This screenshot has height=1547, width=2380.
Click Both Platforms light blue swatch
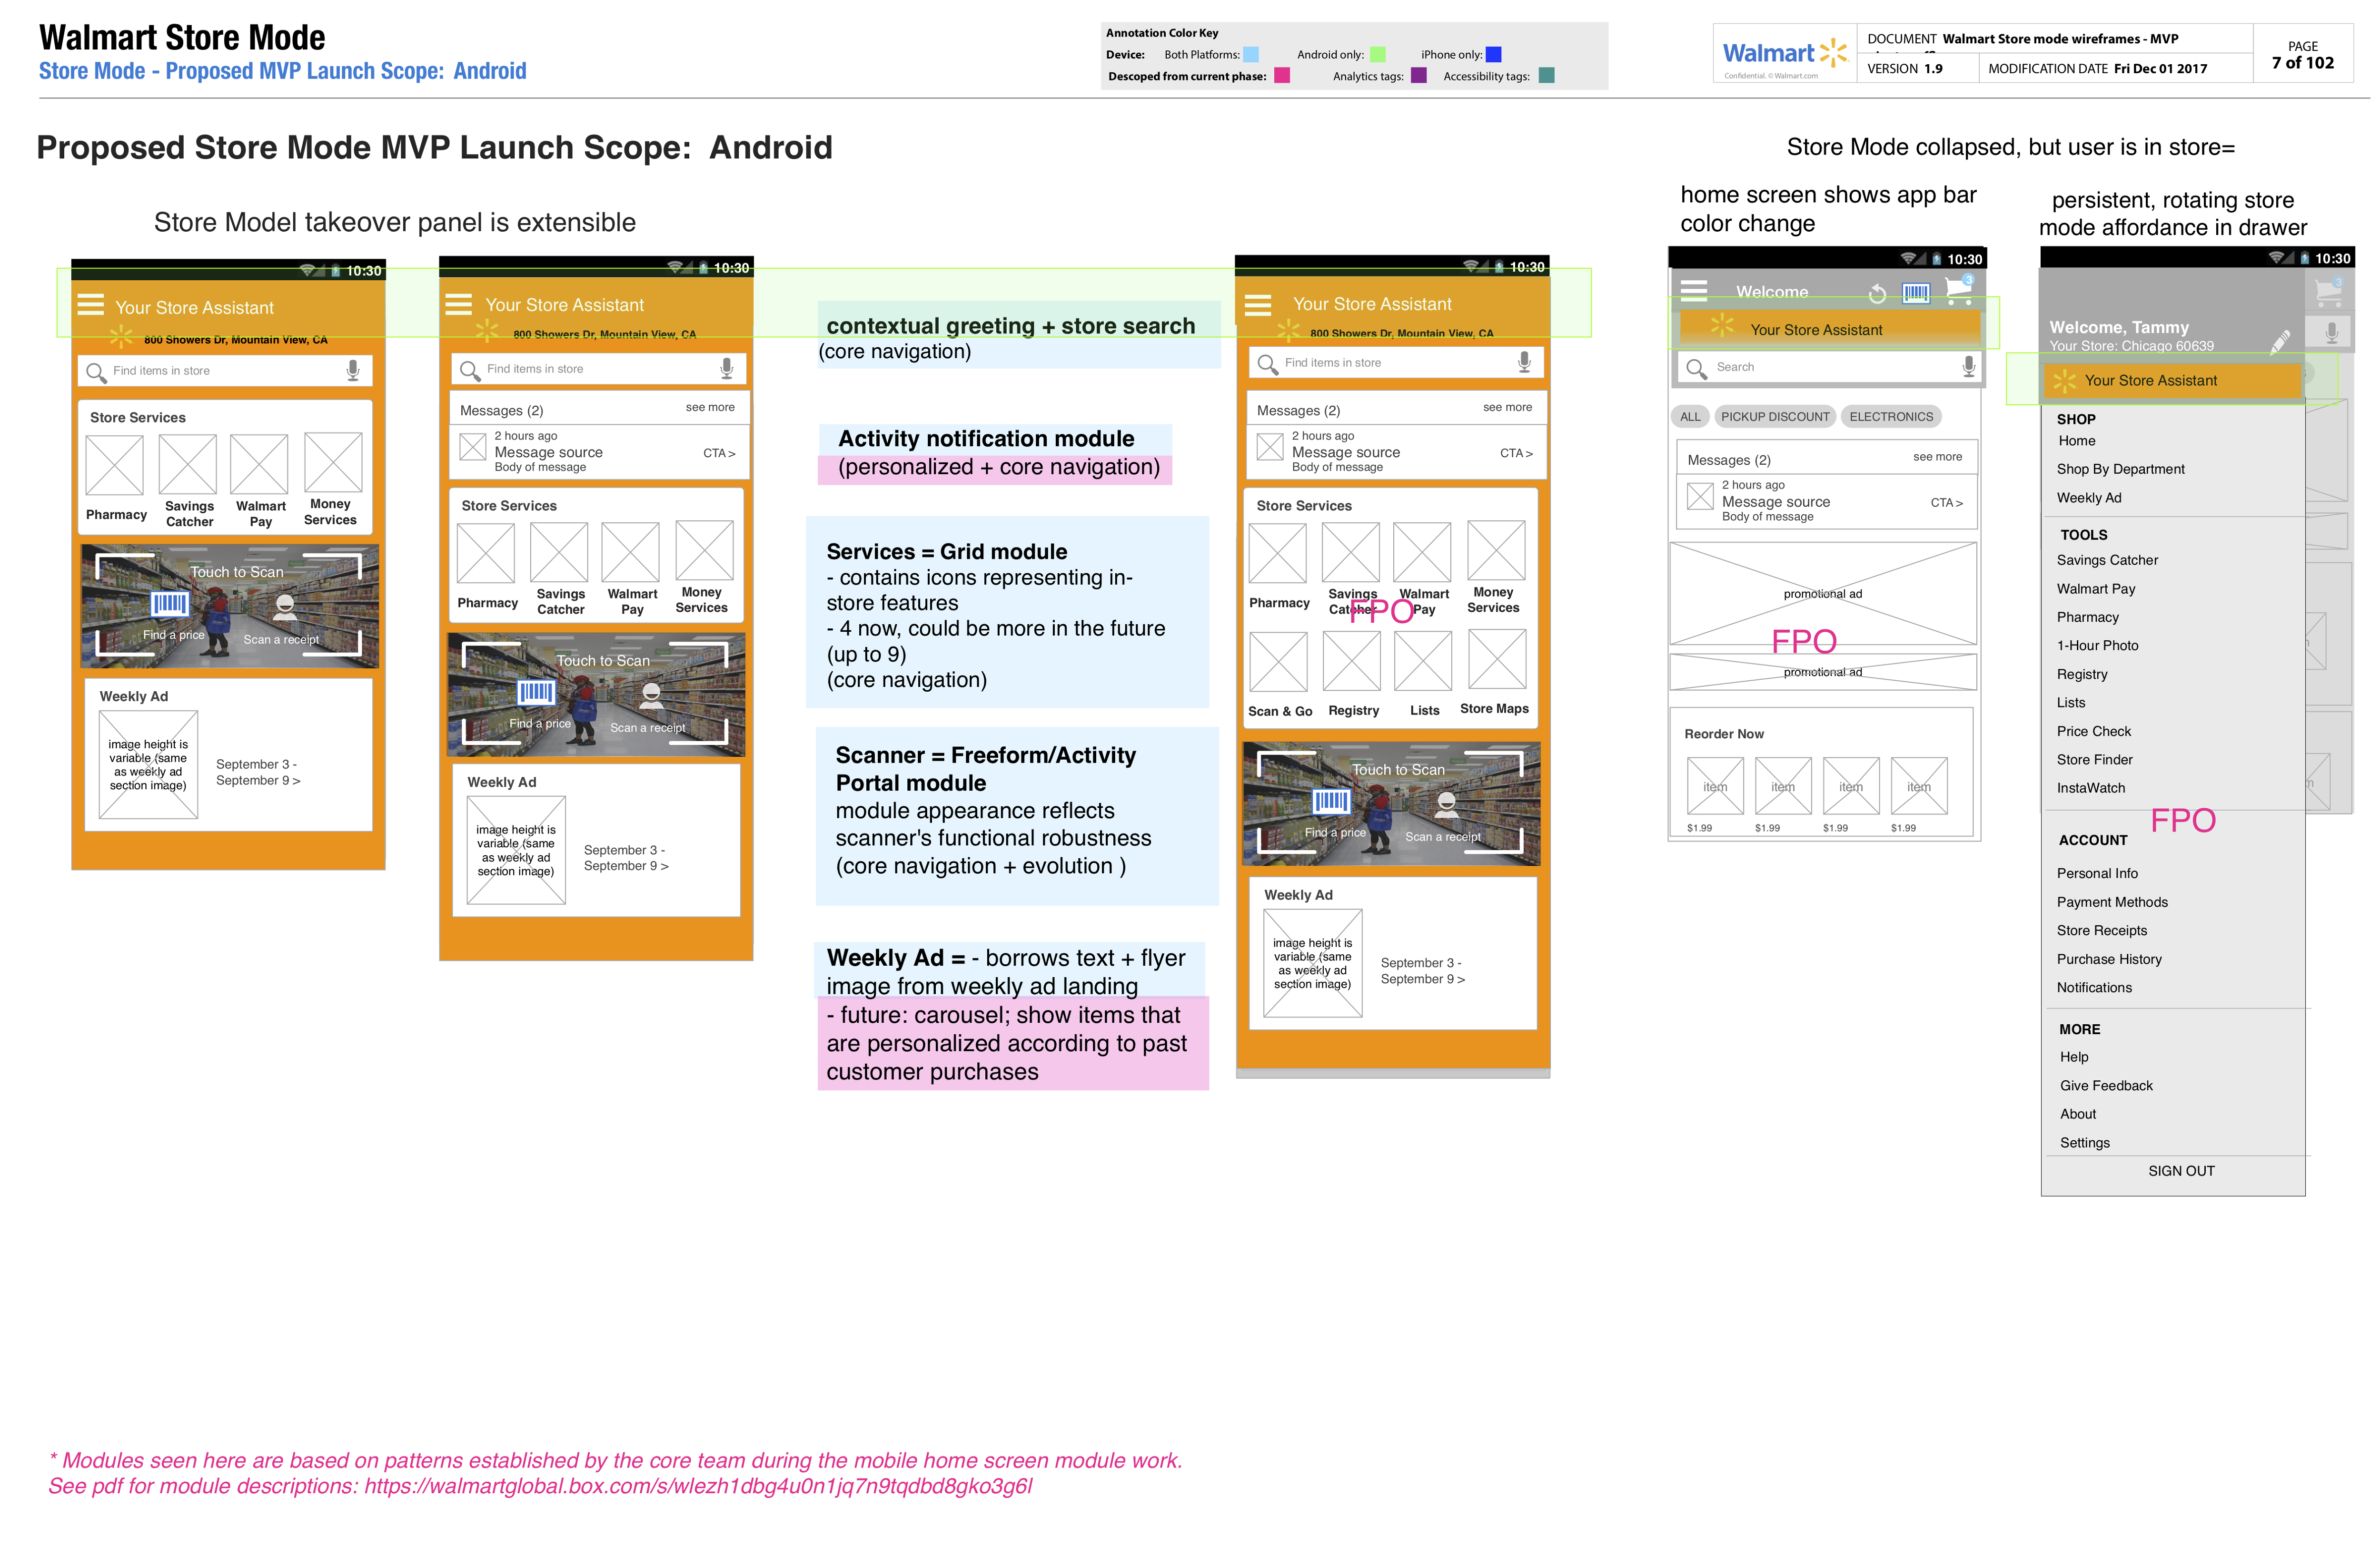(x=1251, y=55)
